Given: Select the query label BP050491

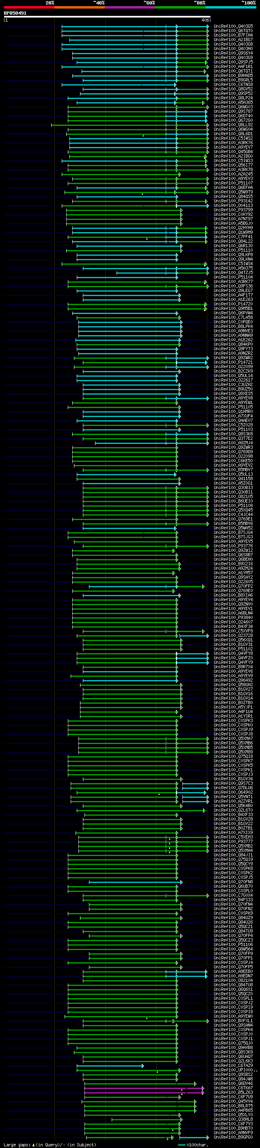Looking at the screenshot, I should click(x=15, y=13).
